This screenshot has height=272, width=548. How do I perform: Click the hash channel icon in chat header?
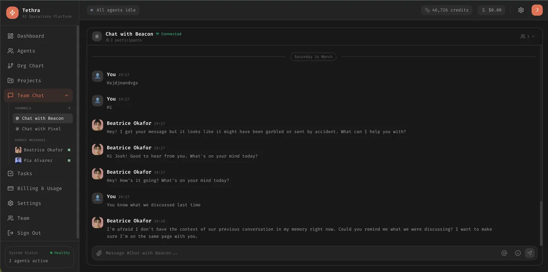(97, 36)
